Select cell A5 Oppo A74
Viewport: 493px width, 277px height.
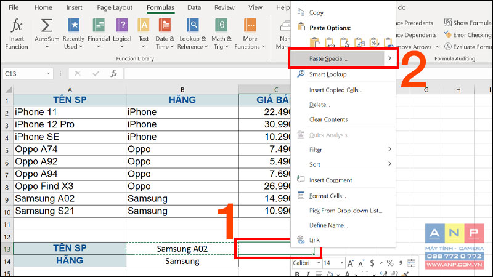70,149
